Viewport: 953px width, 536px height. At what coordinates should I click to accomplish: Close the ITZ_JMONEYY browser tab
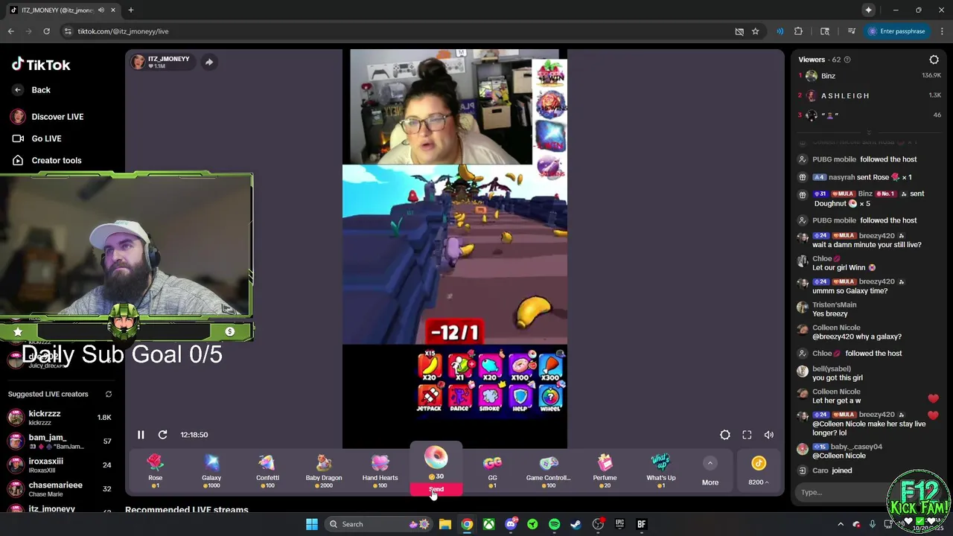(x=113, y=10)
